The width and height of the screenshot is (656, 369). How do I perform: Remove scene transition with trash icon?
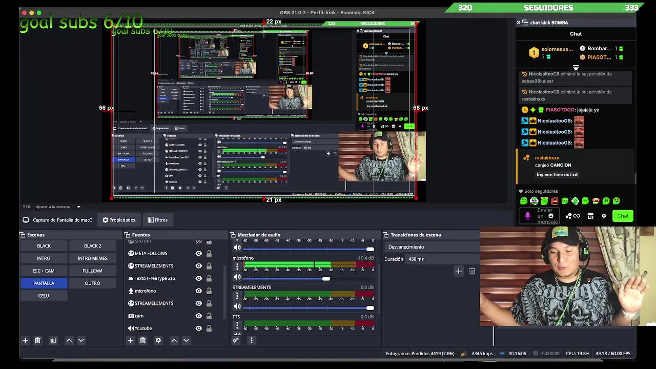(472, 271)
